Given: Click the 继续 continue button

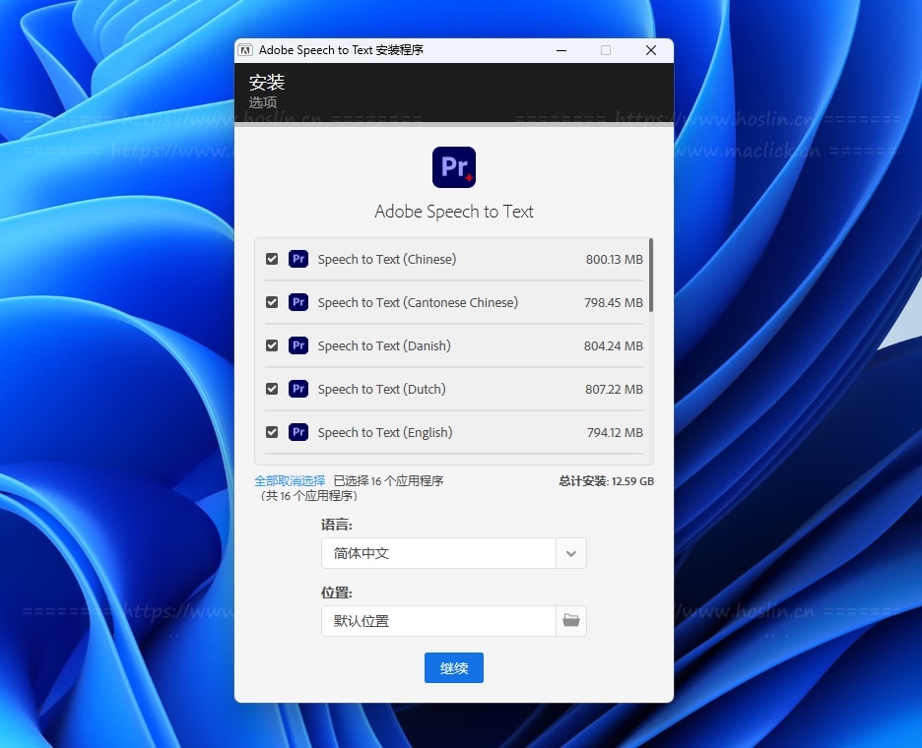Looking at the screenshot, I should point(454,667).
